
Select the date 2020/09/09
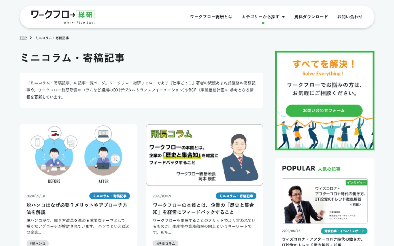[162, 196]
